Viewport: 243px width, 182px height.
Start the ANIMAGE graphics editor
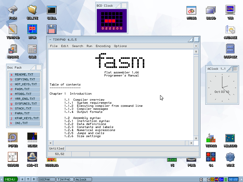[x=230, y=30]
